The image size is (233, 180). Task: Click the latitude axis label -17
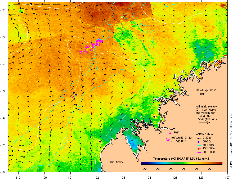coord(3,145)
